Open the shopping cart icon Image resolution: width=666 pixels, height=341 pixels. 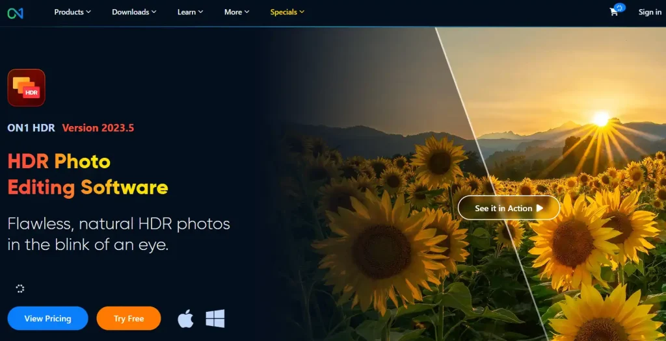(614, 12)
